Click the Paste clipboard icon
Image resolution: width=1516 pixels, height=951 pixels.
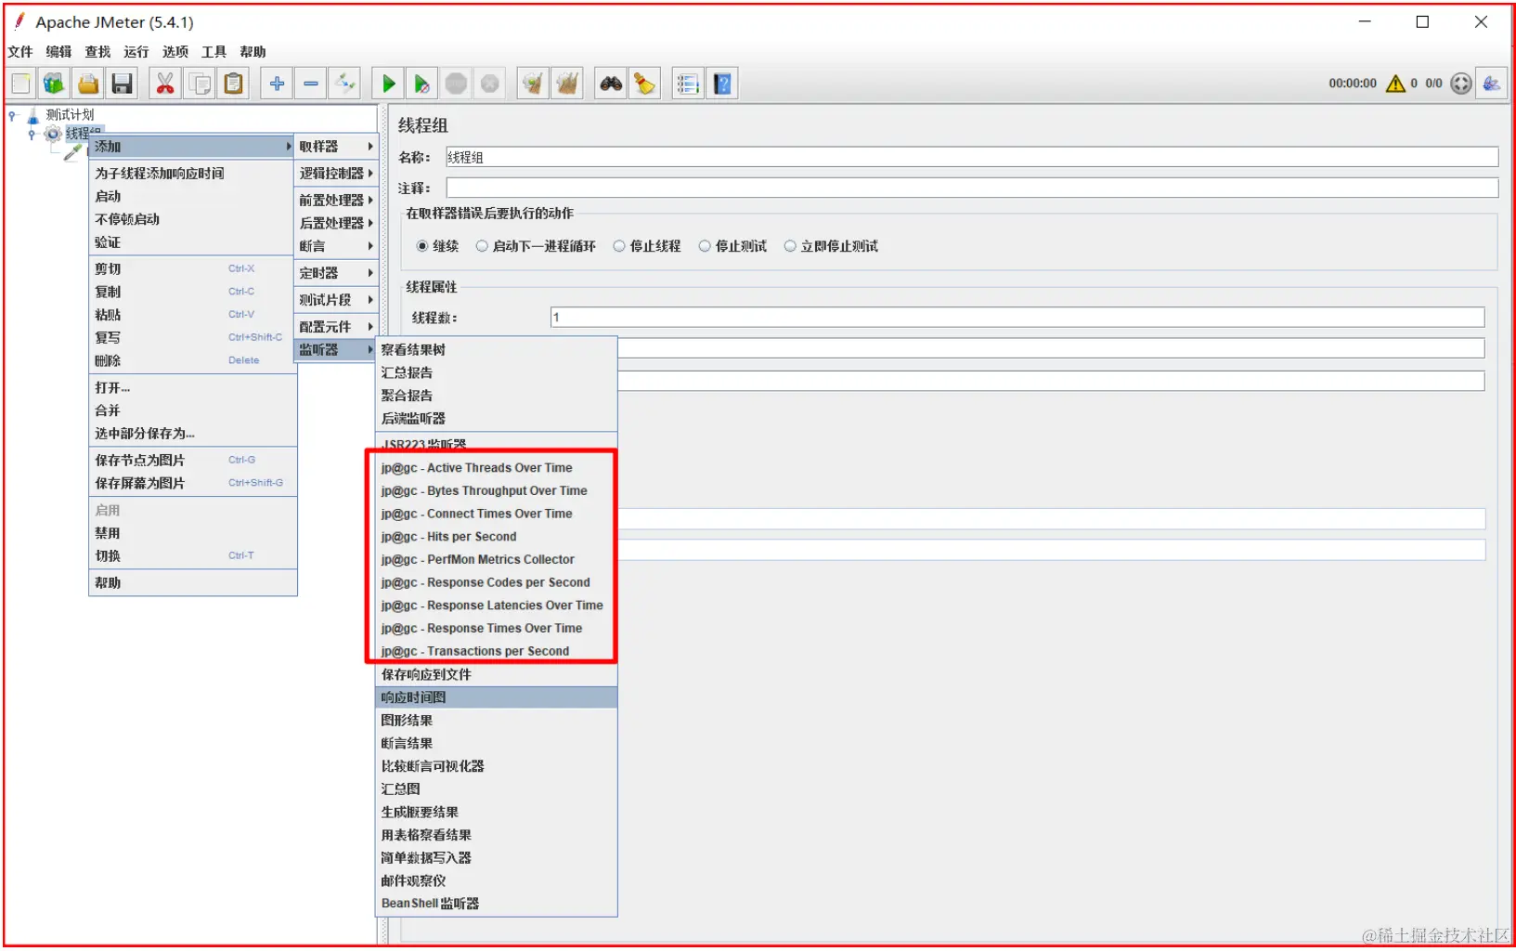(x=234, y=84)
